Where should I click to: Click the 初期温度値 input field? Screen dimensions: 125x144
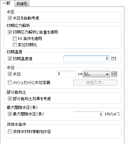tap(86, 59)
